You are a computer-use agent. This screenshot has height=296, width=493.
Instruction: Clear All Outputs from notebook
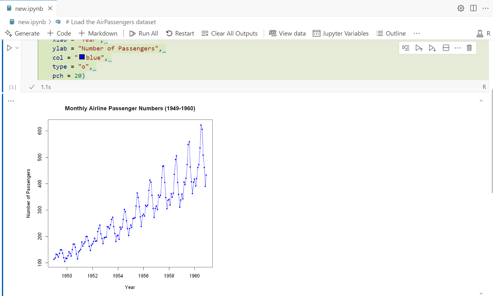230,33
